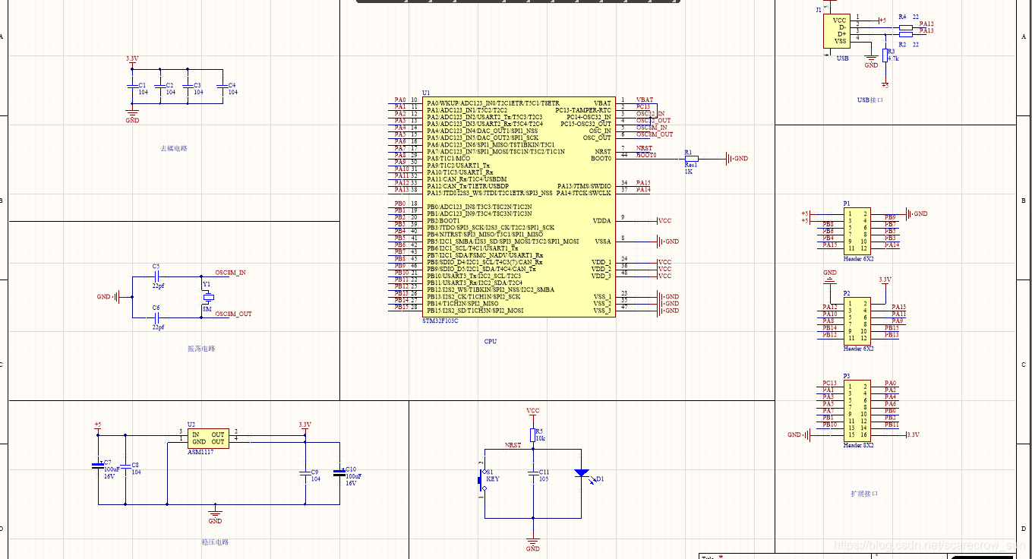Select capacitor C11 in the reset circuit
Viewport: 1032px width, 559px height.
tap(533, 474)
